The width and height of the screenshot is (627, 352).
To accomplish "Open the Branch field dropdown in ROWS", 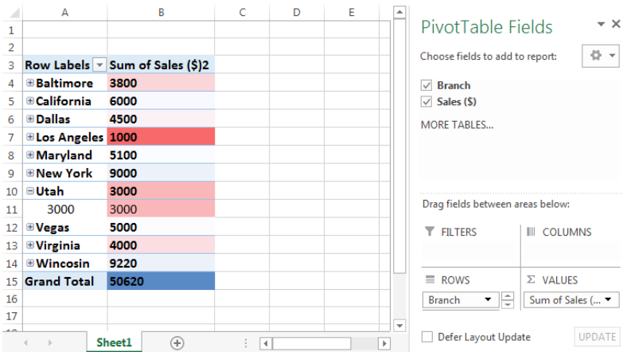I will point(488,299).
